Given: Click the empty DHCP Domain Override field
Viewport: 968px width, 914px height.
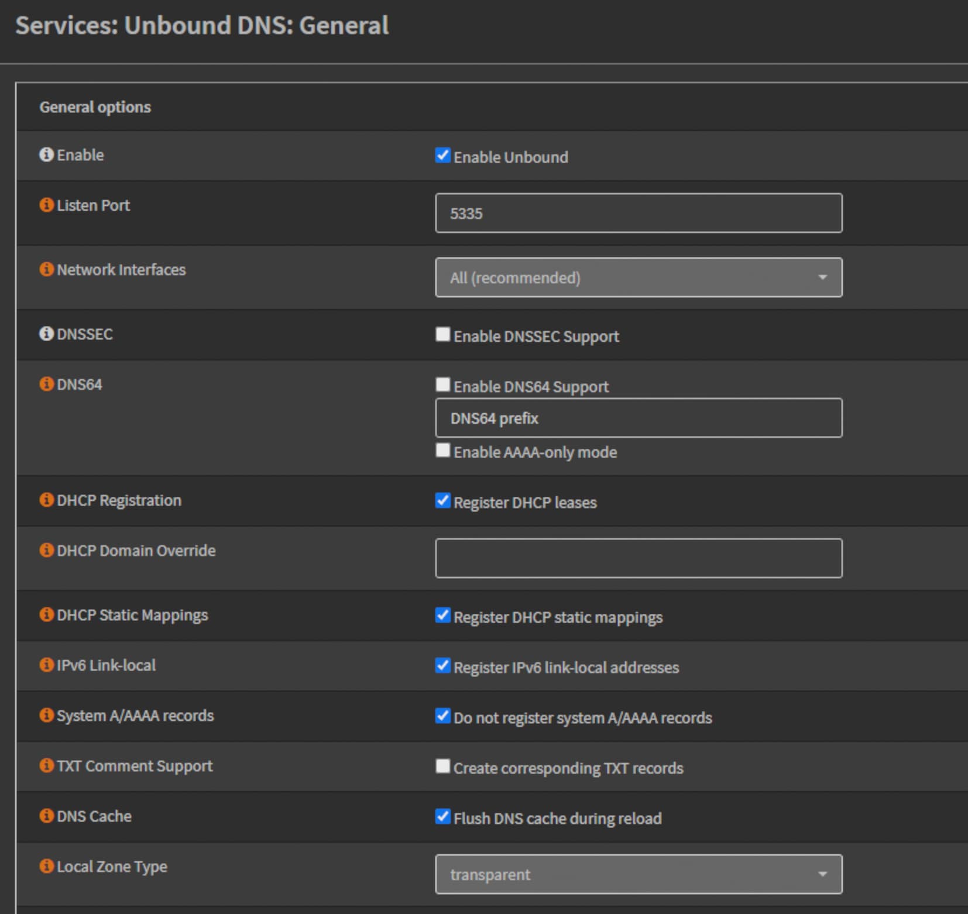Looking at the screenshot, I should pos(639,558).
